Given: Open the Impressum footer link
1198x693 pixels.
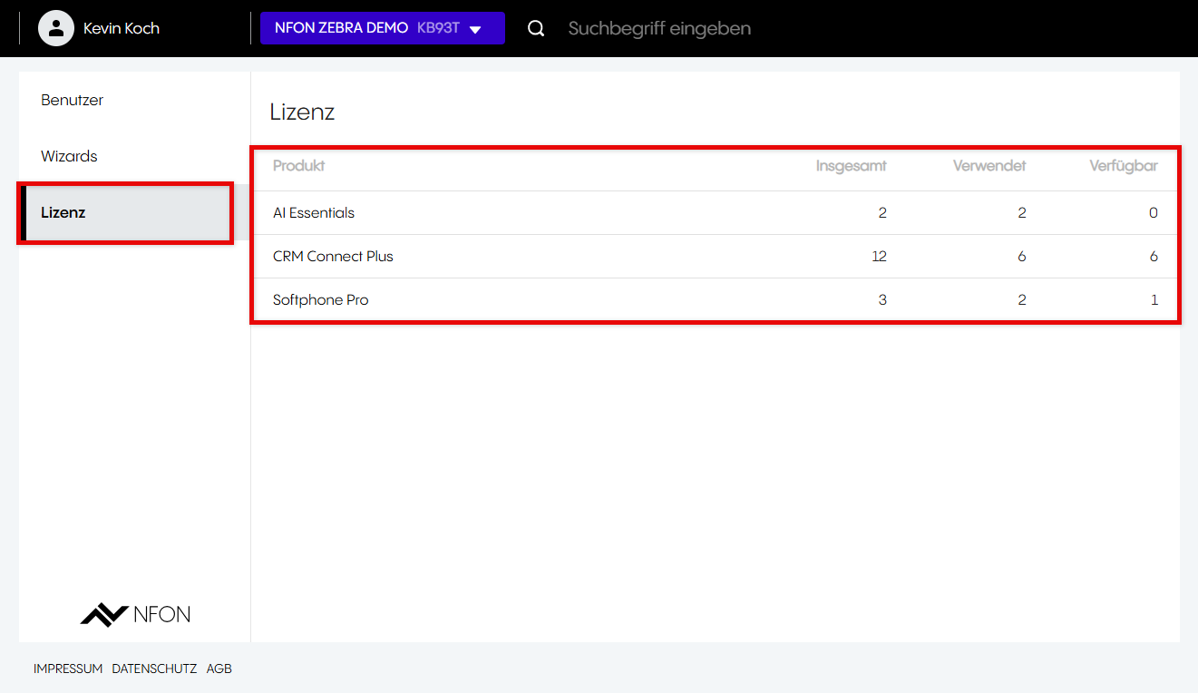Looking at the screenshot, I should 68,669.
